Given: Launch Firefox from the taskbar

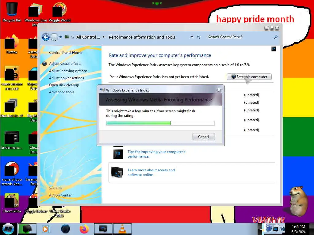Looking at the screenshot, I should coord(84,229).
